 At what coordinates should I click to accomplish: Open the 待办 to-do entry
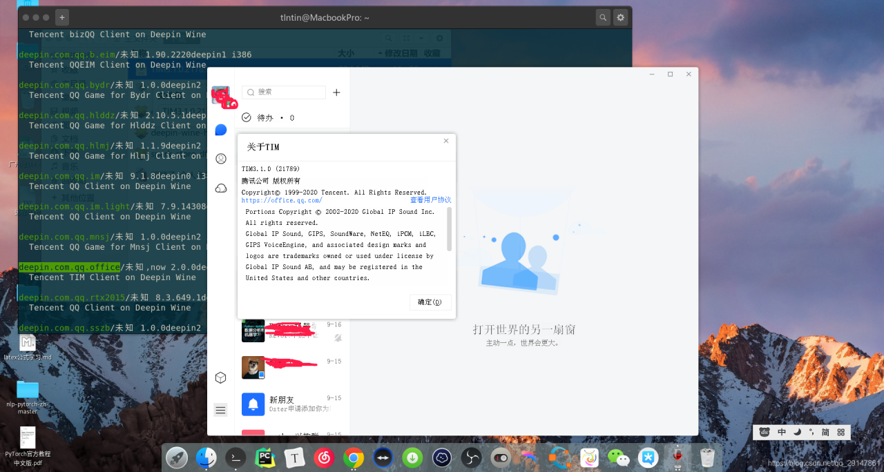click(268, 118)
